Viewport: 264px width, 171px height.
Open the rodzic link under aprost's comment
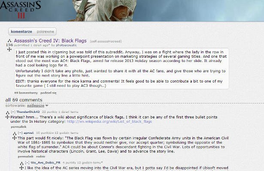pos(41,156)
